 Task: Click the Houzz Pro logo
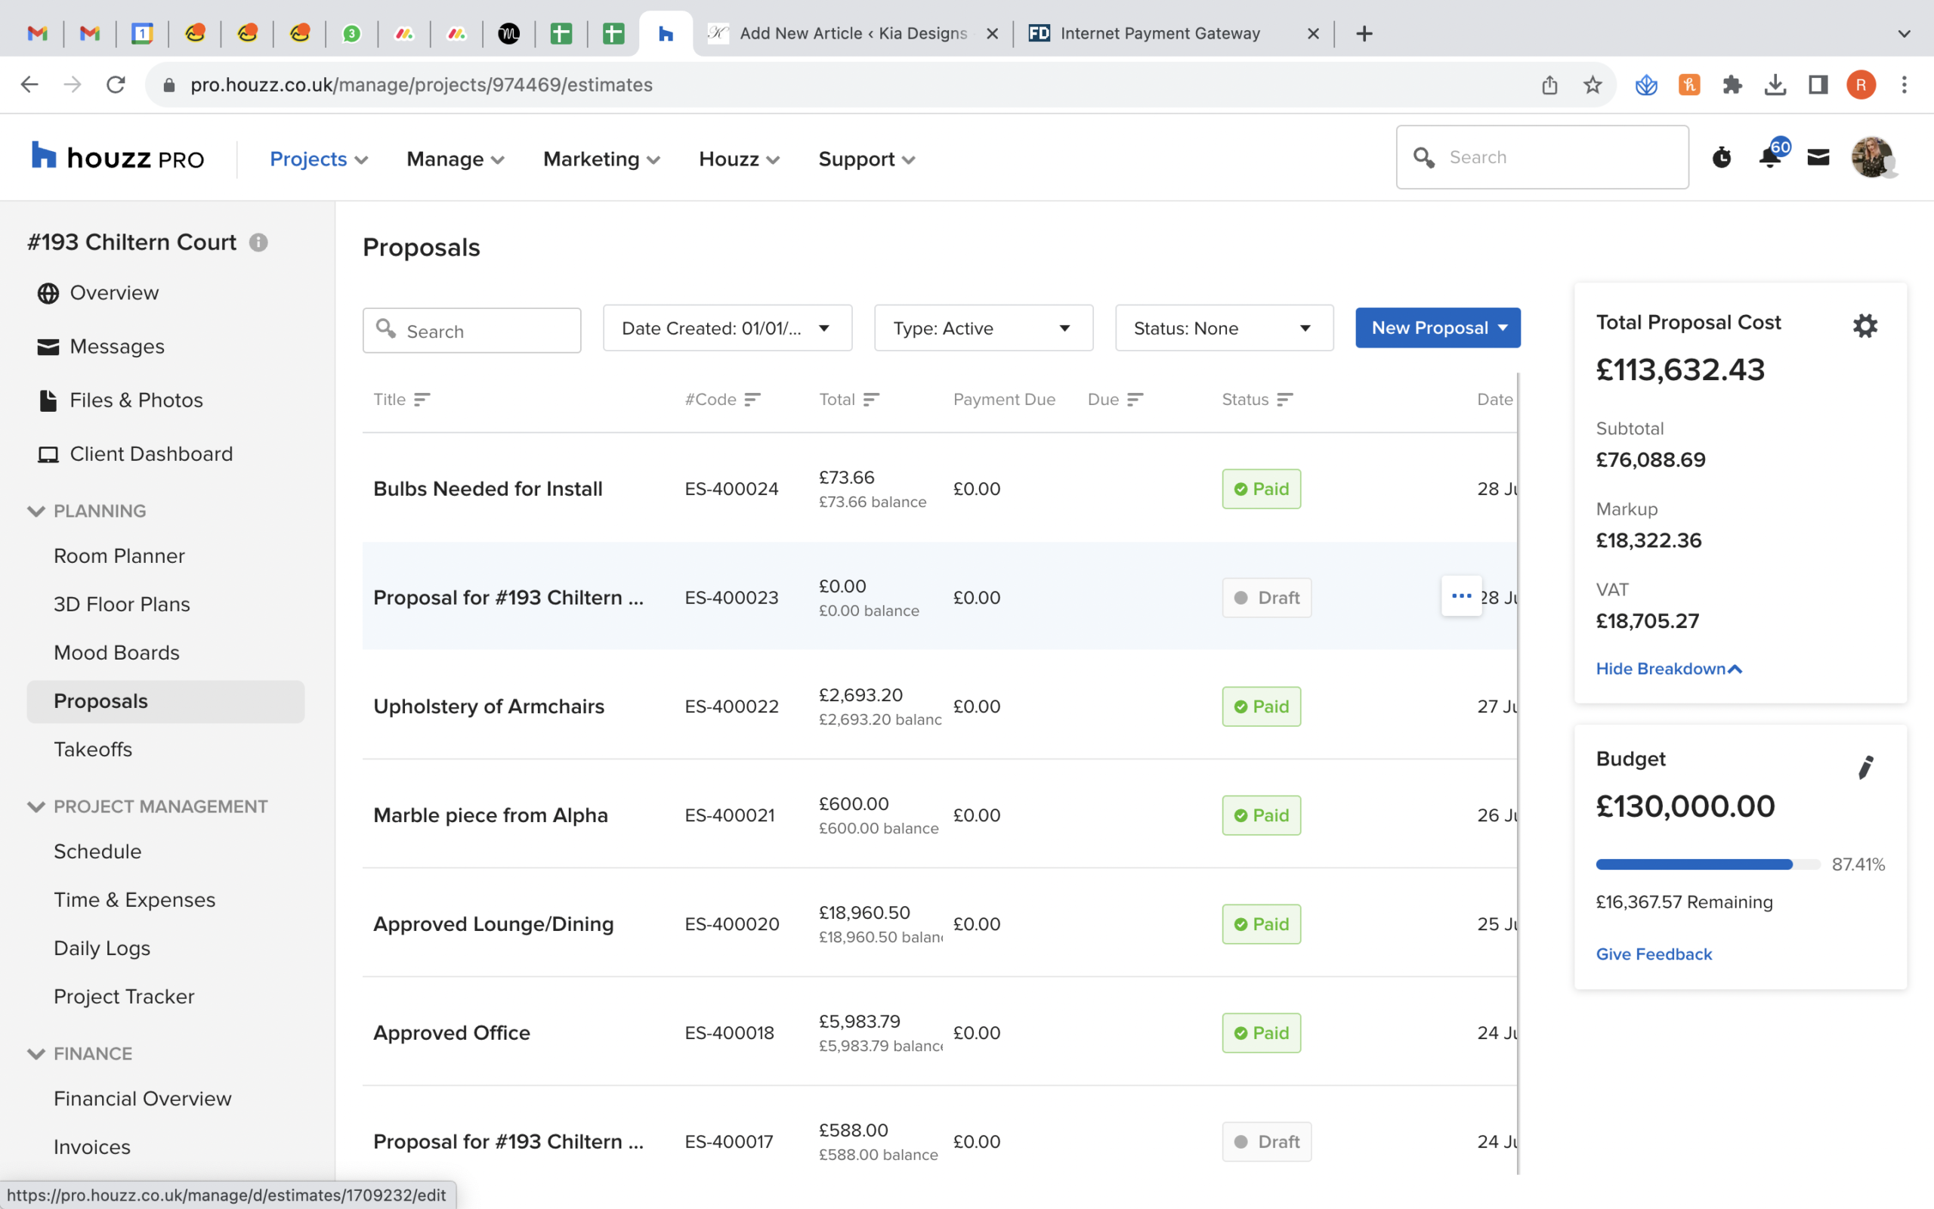point(118,157)
